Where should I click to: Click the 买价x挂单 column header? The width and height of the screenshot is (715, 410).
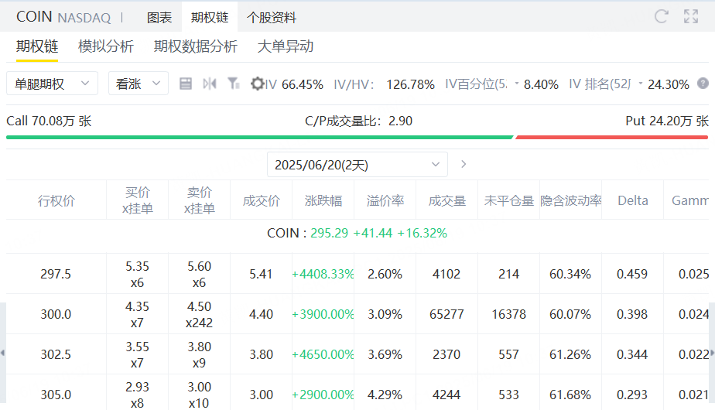[x=137, y=200]
